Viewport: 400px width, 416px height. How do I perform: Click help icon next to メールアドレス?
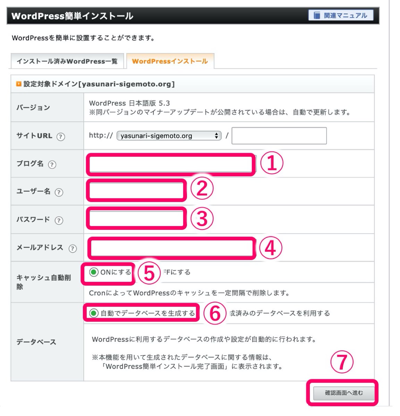(x=73, y=248)
